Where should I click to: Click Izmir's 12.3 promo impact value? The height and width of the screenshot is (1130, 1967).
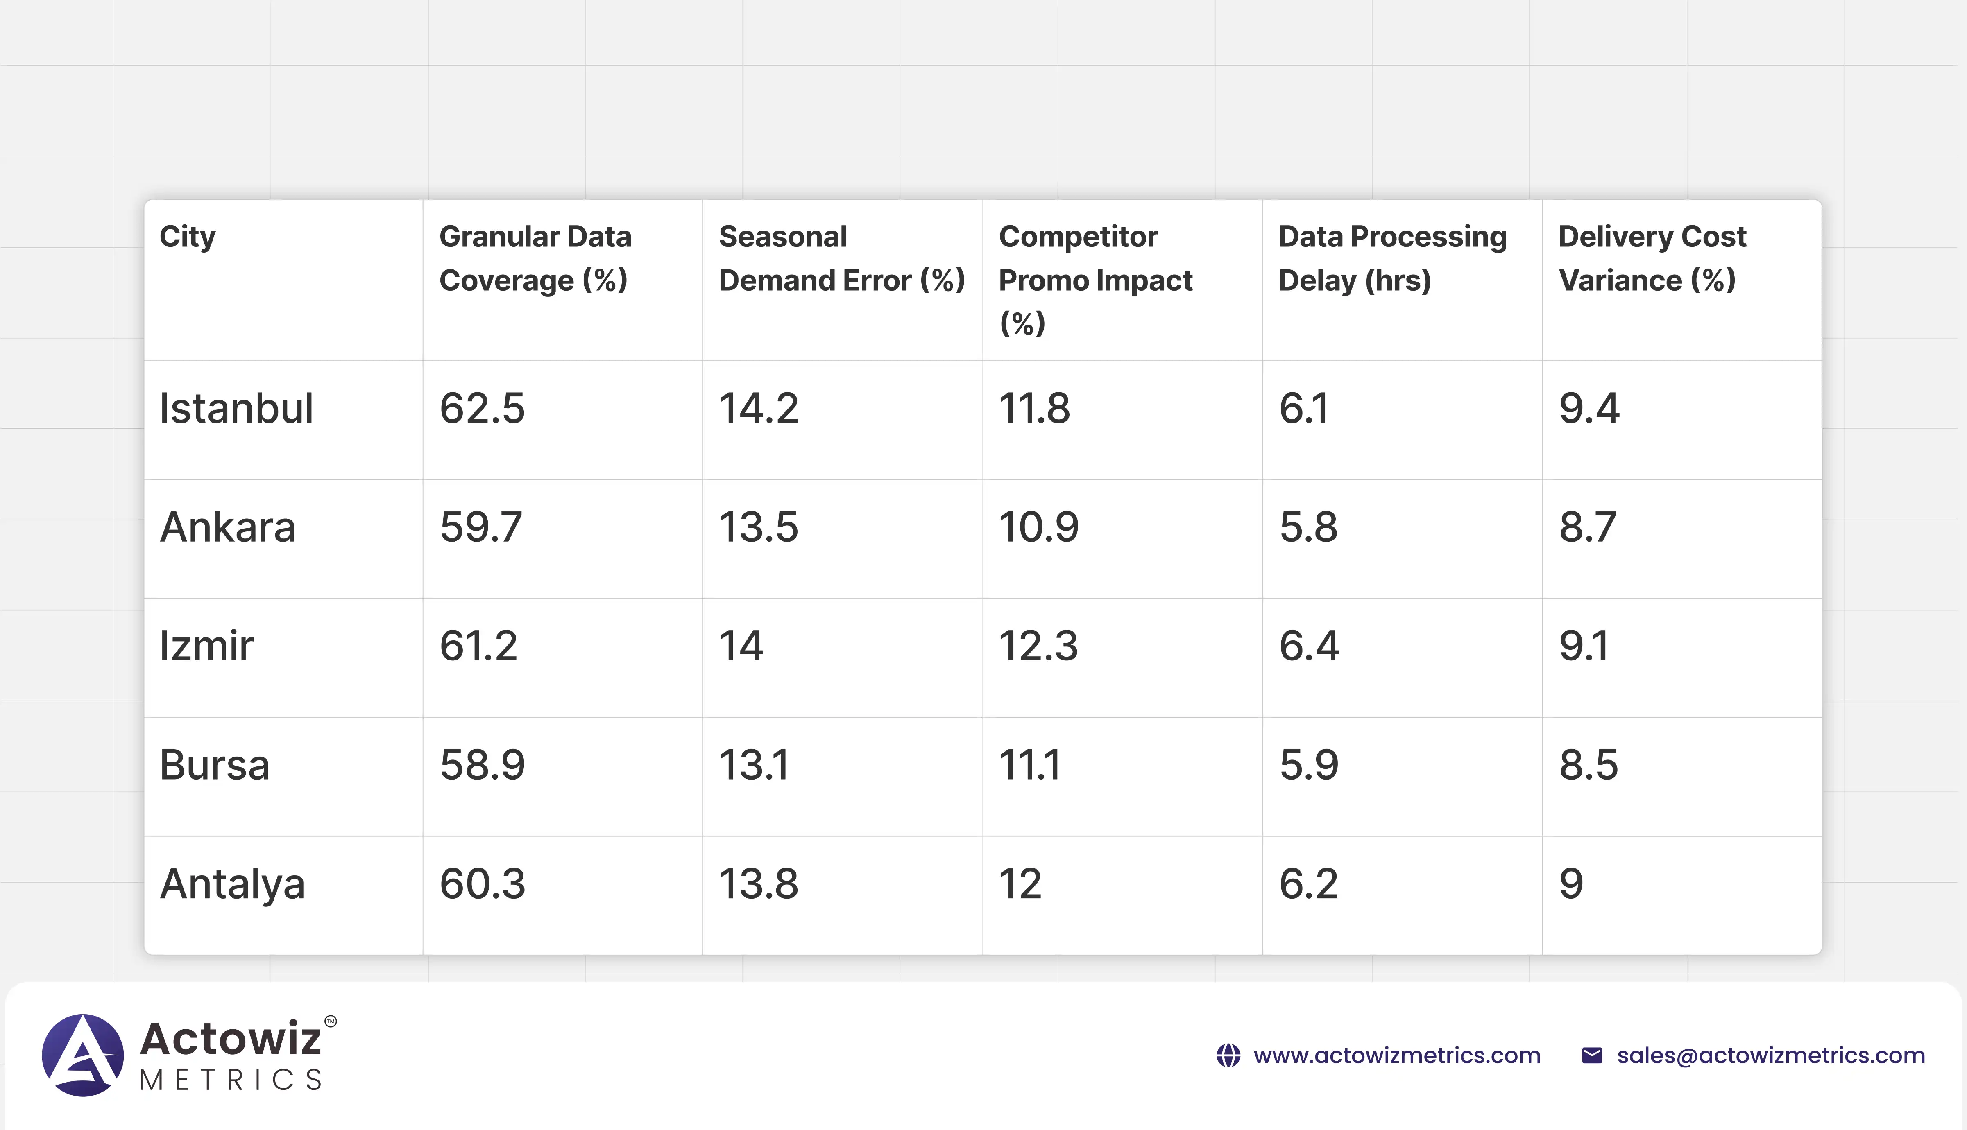(1038, 646)
